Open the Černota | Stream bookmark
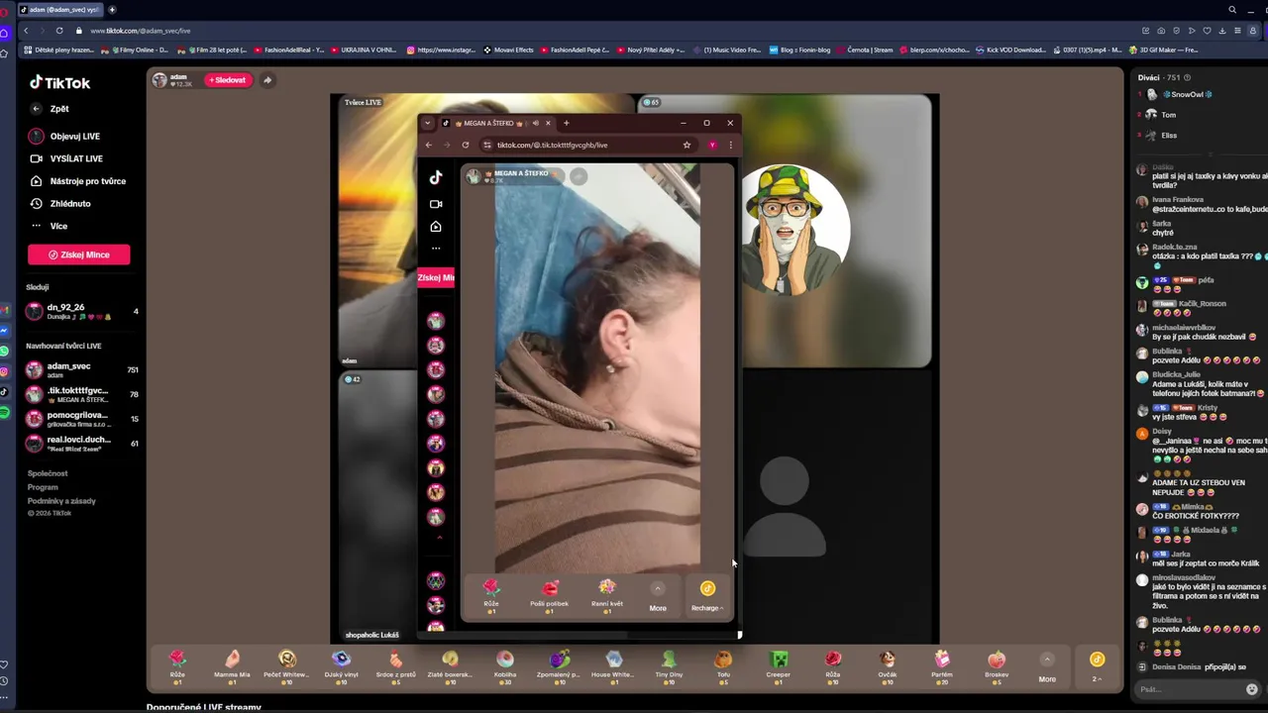The width and height of the screenshot is (1268, 713). [863, 50]
